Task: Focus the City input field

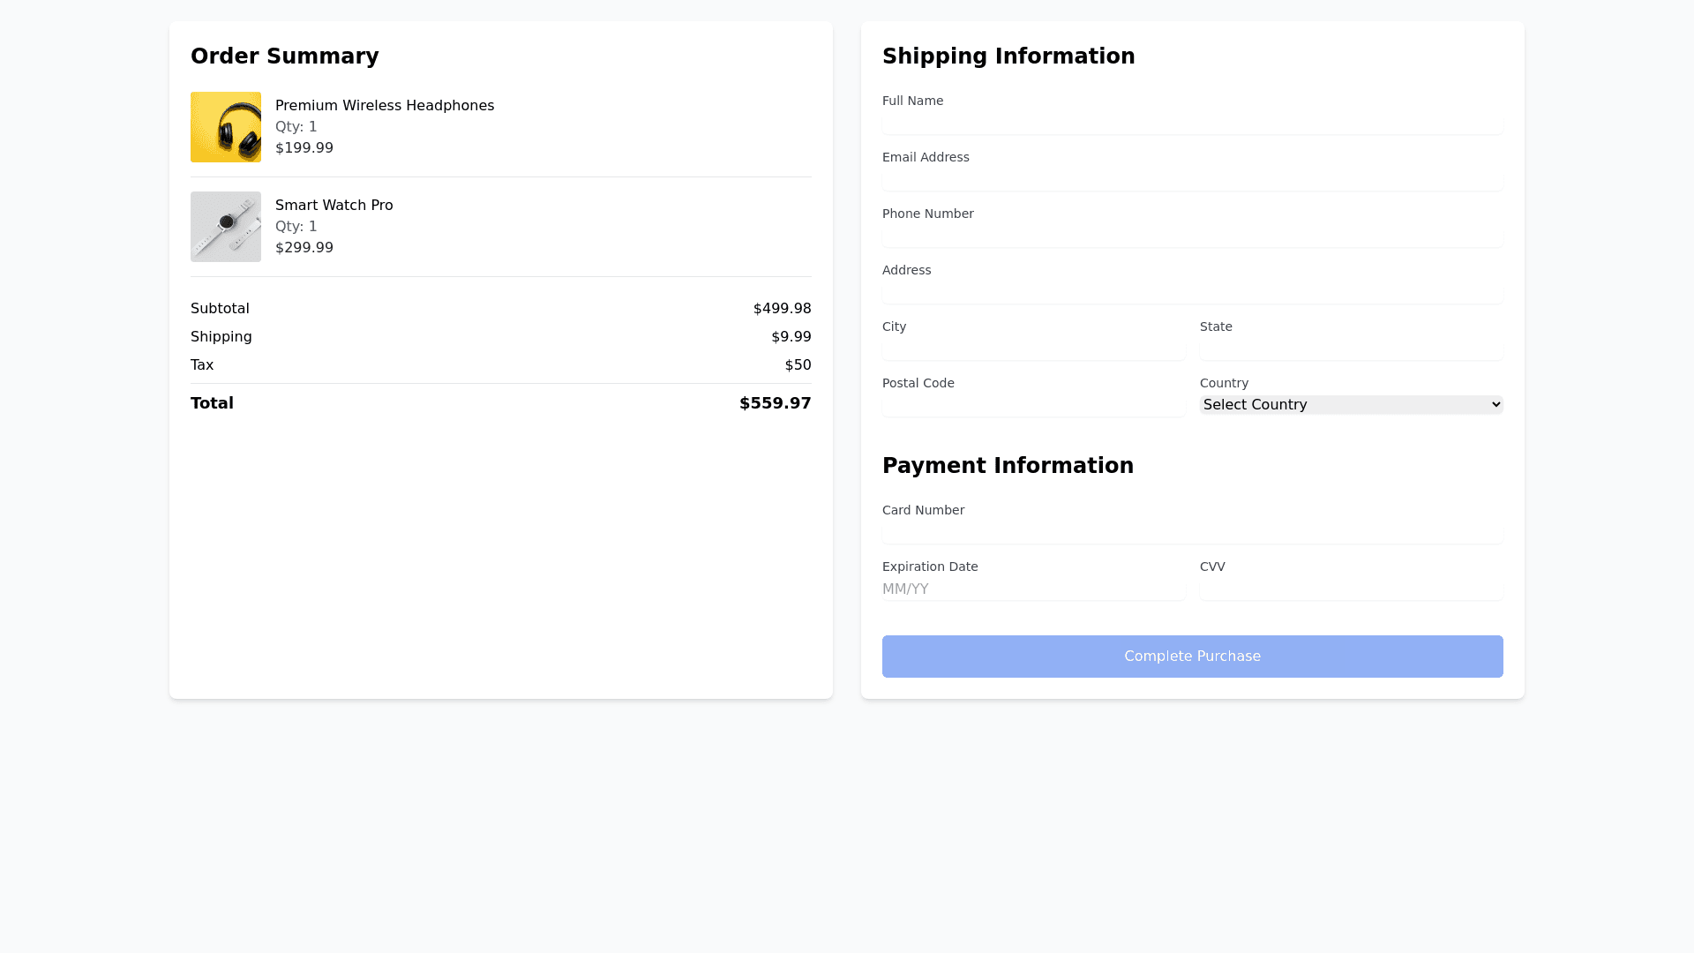Action: [x=1033, y=349]
